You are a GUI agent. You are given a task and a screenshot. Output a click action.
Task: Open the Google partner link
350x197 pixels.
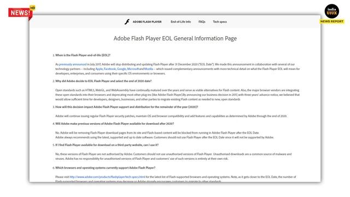click(x=121, y=69)
